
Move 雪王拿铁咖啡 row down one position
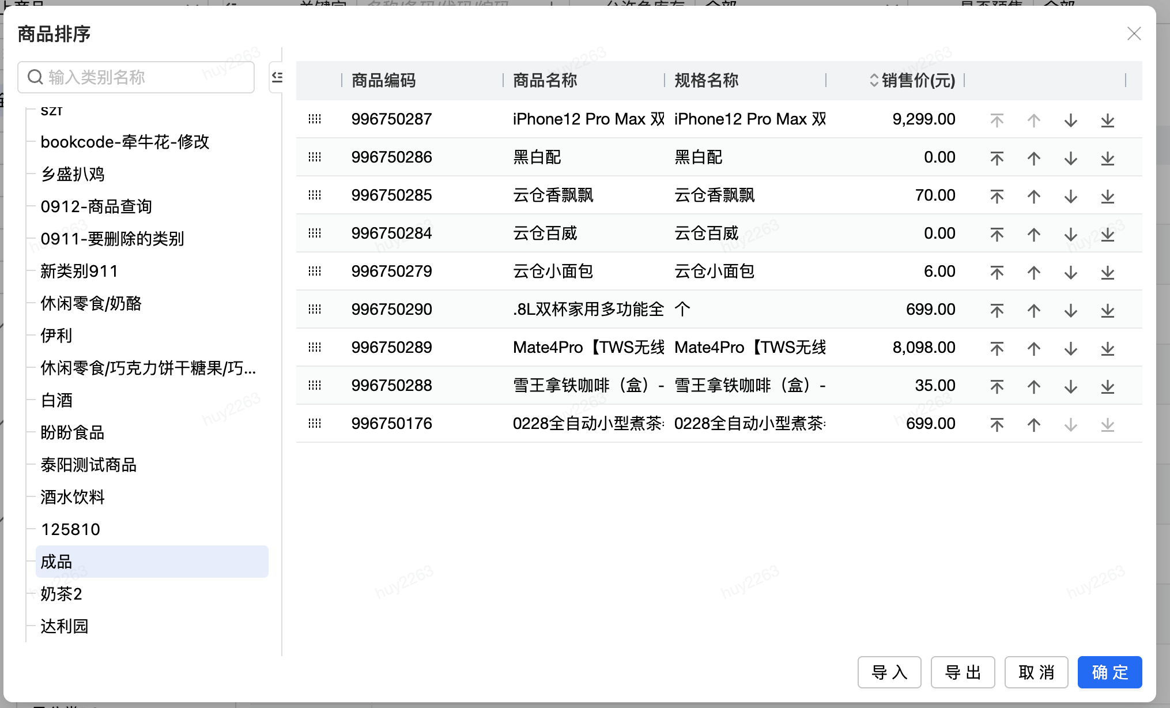click(1070, 386)
